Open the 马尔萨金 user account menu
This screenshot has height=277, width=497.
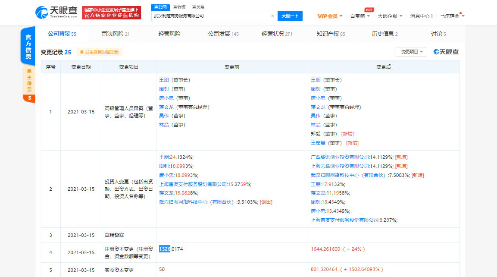[452, 16]
